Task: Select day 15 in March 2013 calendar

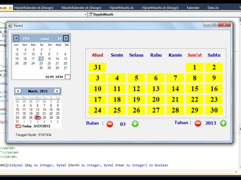Action: pyautogui.click(x=51, y=109)
